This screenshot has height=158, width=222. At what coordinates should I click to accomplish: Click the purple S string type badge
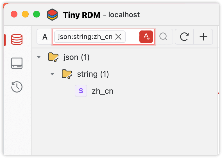click(x=81, y=91)
